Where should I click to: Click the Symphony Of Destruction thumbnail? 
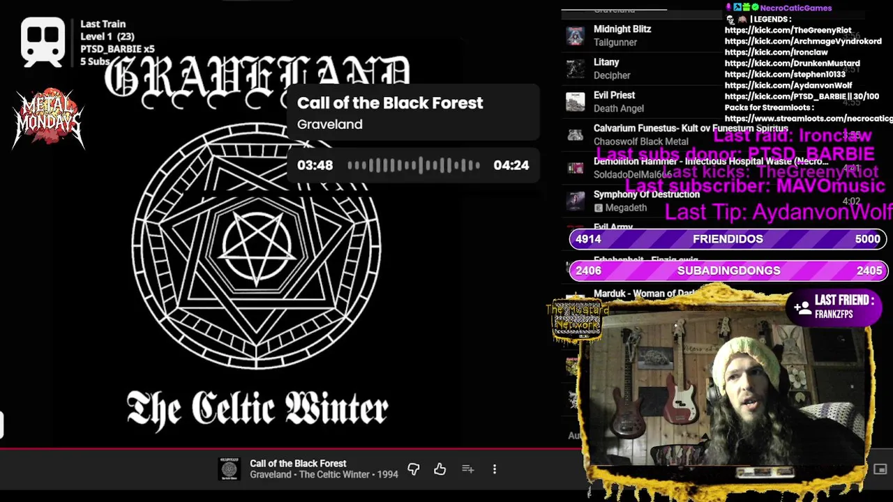(x=575, y=201)
